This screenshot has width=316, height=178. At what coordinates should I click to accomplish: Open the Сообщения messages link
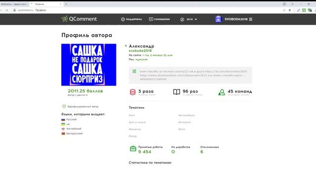click(159, 19)
